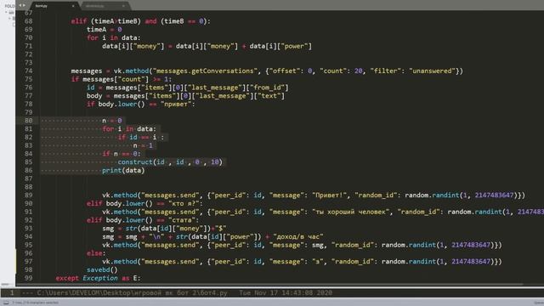Click the horizontal scrollbar under the editor
Viewport: 544px width, 306px height.
coord(269,285)
